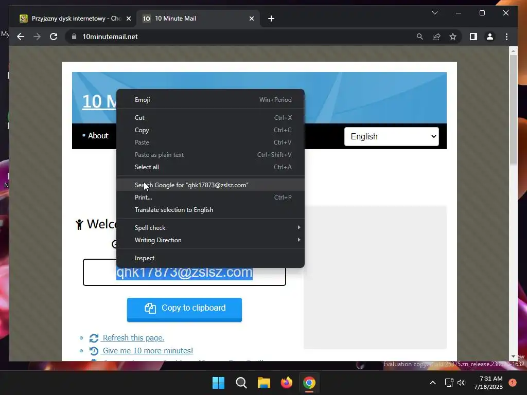Launch Firefox from the taskbar
527x395 pixels.
(x=286, y=383)
